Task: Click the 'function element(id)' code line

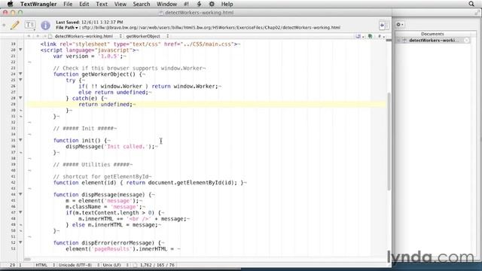Action: (x=148, y=183)
